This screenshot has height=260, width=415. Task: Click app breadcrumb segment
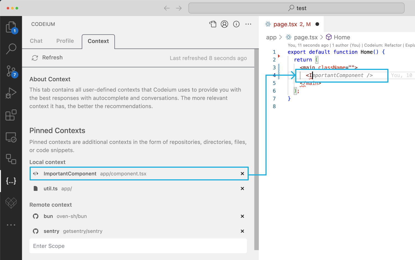click(271, 37)
